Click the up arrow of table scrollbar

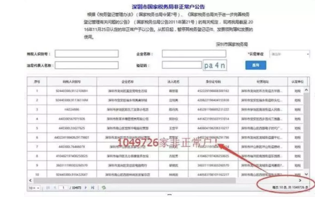tap(306, 90)
